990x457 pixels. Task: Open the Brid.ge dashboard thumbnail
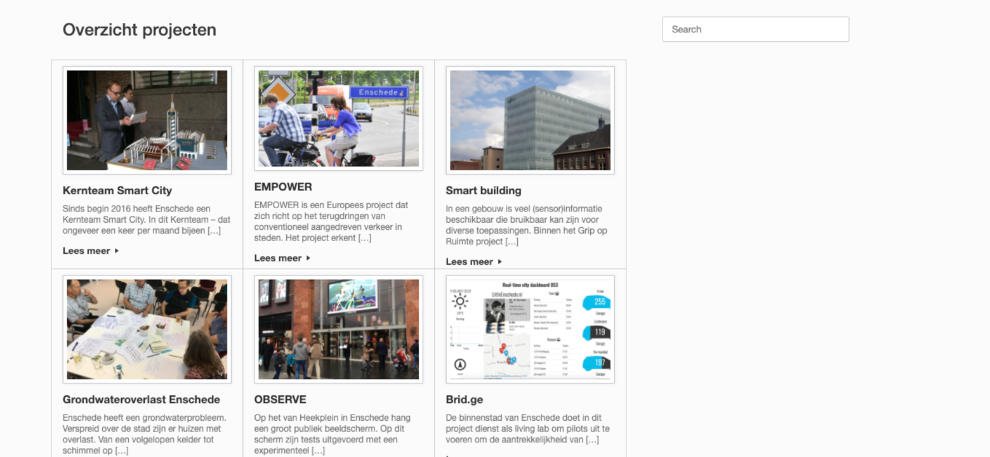pyautogui.click(x=530, y=329)
